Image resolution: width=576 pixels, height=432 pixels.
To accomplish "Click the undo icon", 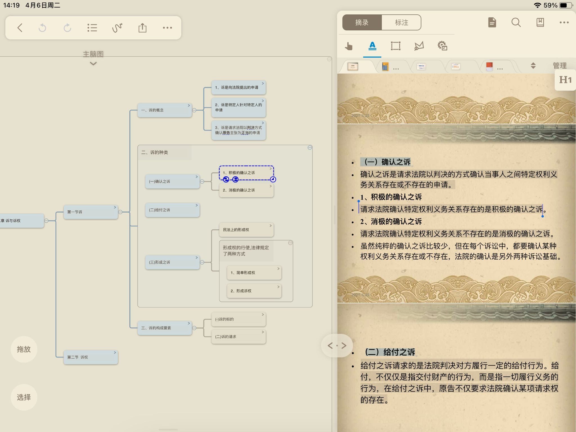I will coord(42,28).
